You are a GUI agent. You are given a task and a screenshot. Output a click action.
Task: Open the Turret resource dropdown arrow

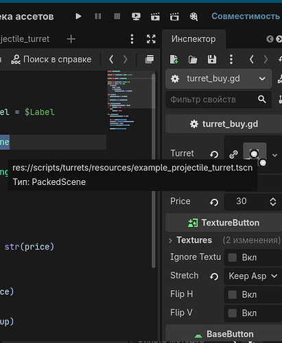274,155
